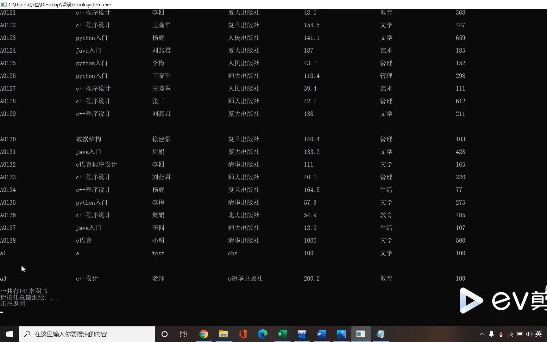Open Dev-C++ from the taskbar
Viewport: 547px width, 342px height.
[x=302, y=334]
